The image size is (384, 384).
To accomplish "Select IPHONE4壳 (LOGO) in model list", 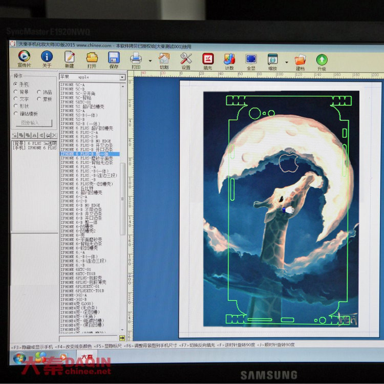I will [77, 304].
